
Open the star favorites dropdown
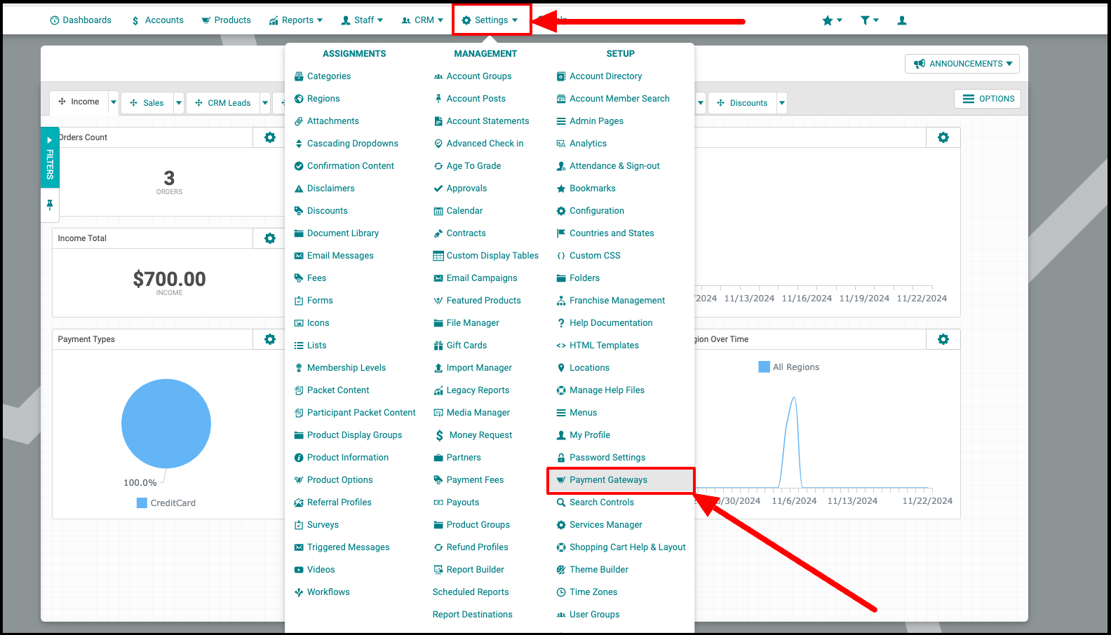click(x=832, y=20)
